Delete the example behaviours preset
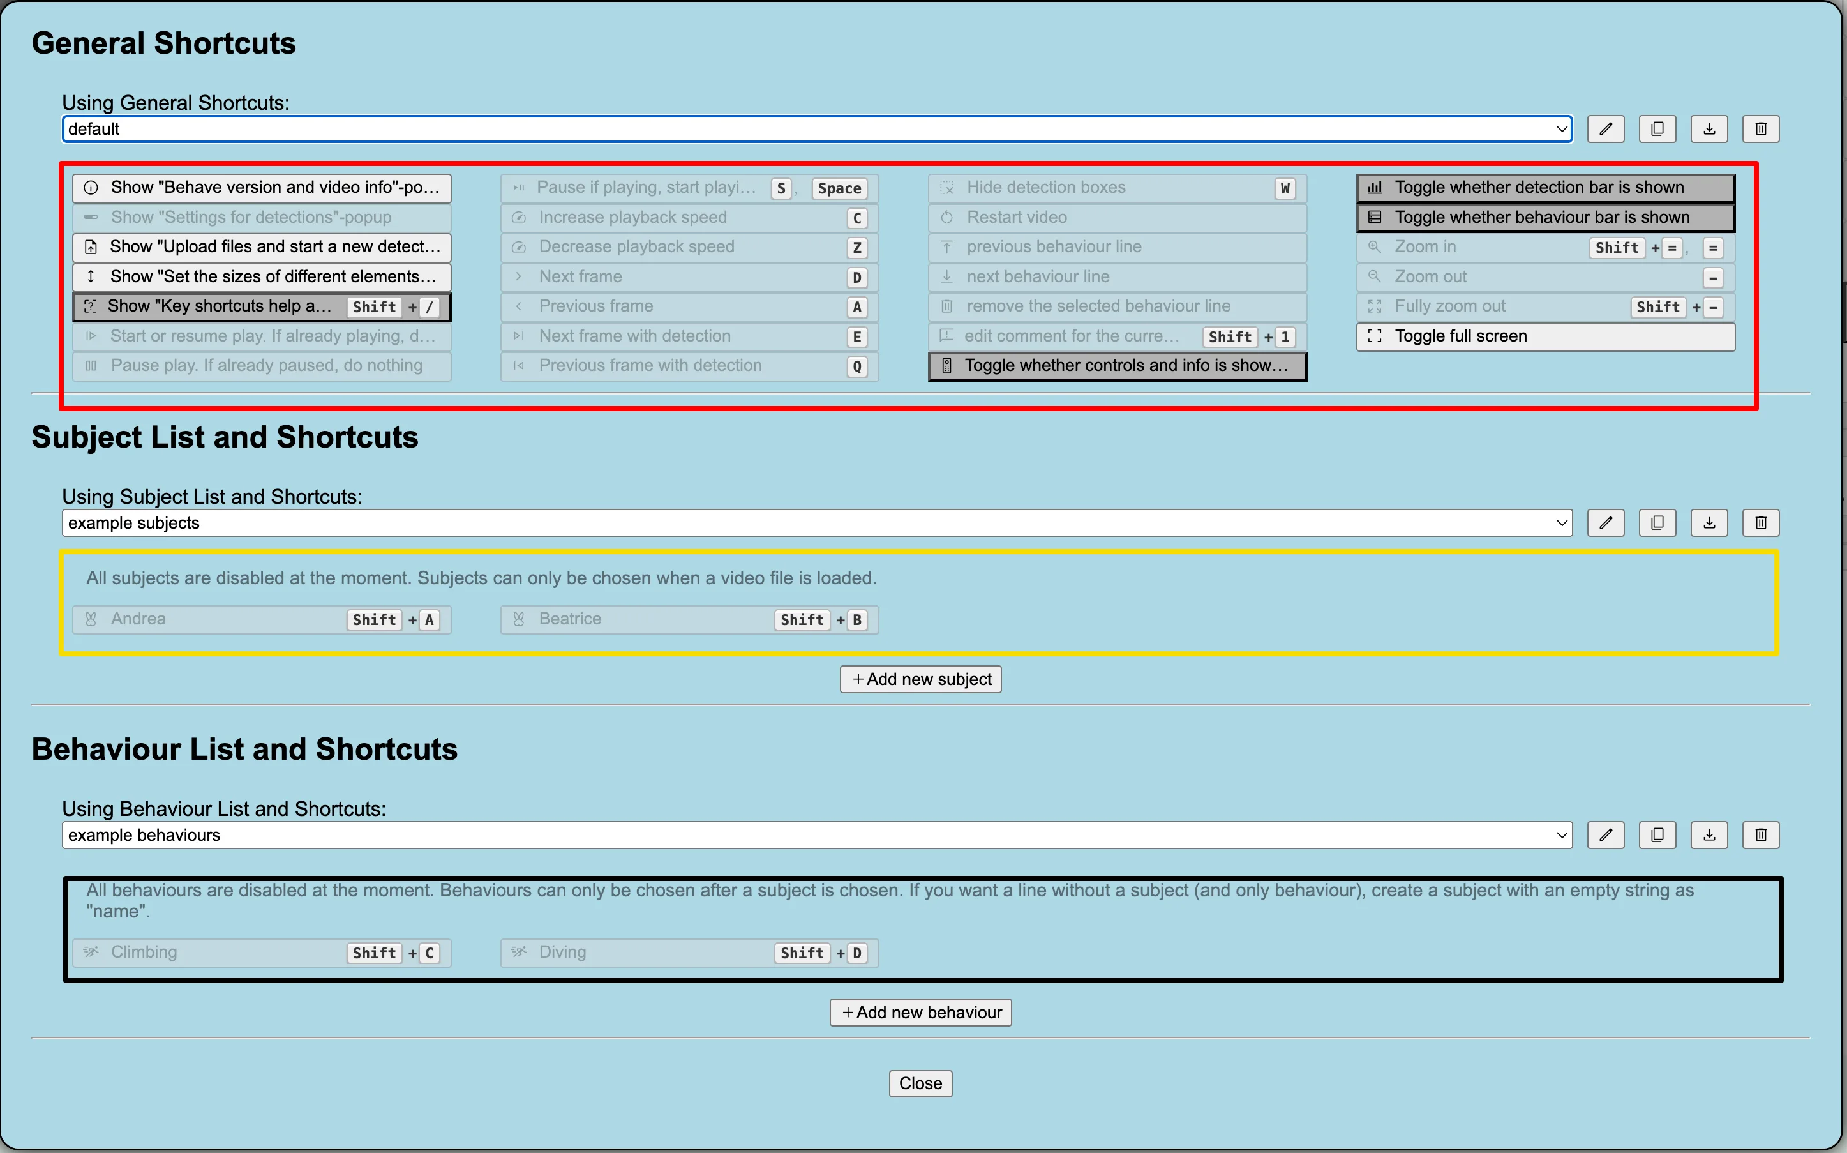The width and height of the screenshot is (1847, 1153). 1761,835
